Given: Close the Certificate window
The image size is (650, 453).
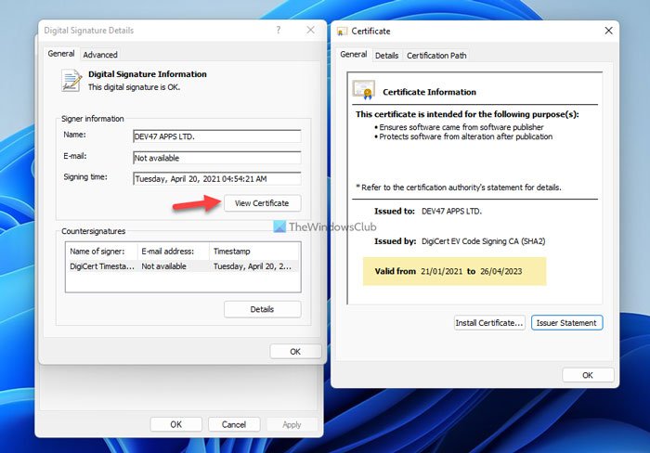Looking at the screenshot, I should point(608,31).
